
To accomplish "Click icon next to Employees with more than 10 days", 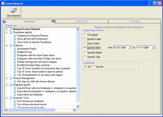I will pos(14,58).
